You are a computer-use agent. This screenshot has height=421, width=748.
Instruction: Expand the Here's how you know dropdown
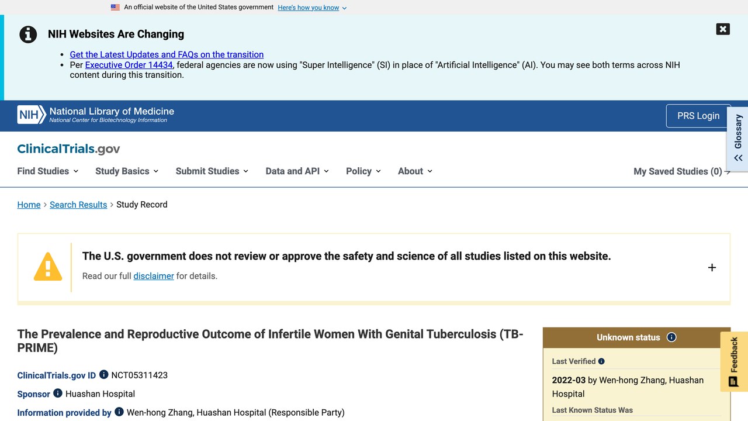click(312, 8)
